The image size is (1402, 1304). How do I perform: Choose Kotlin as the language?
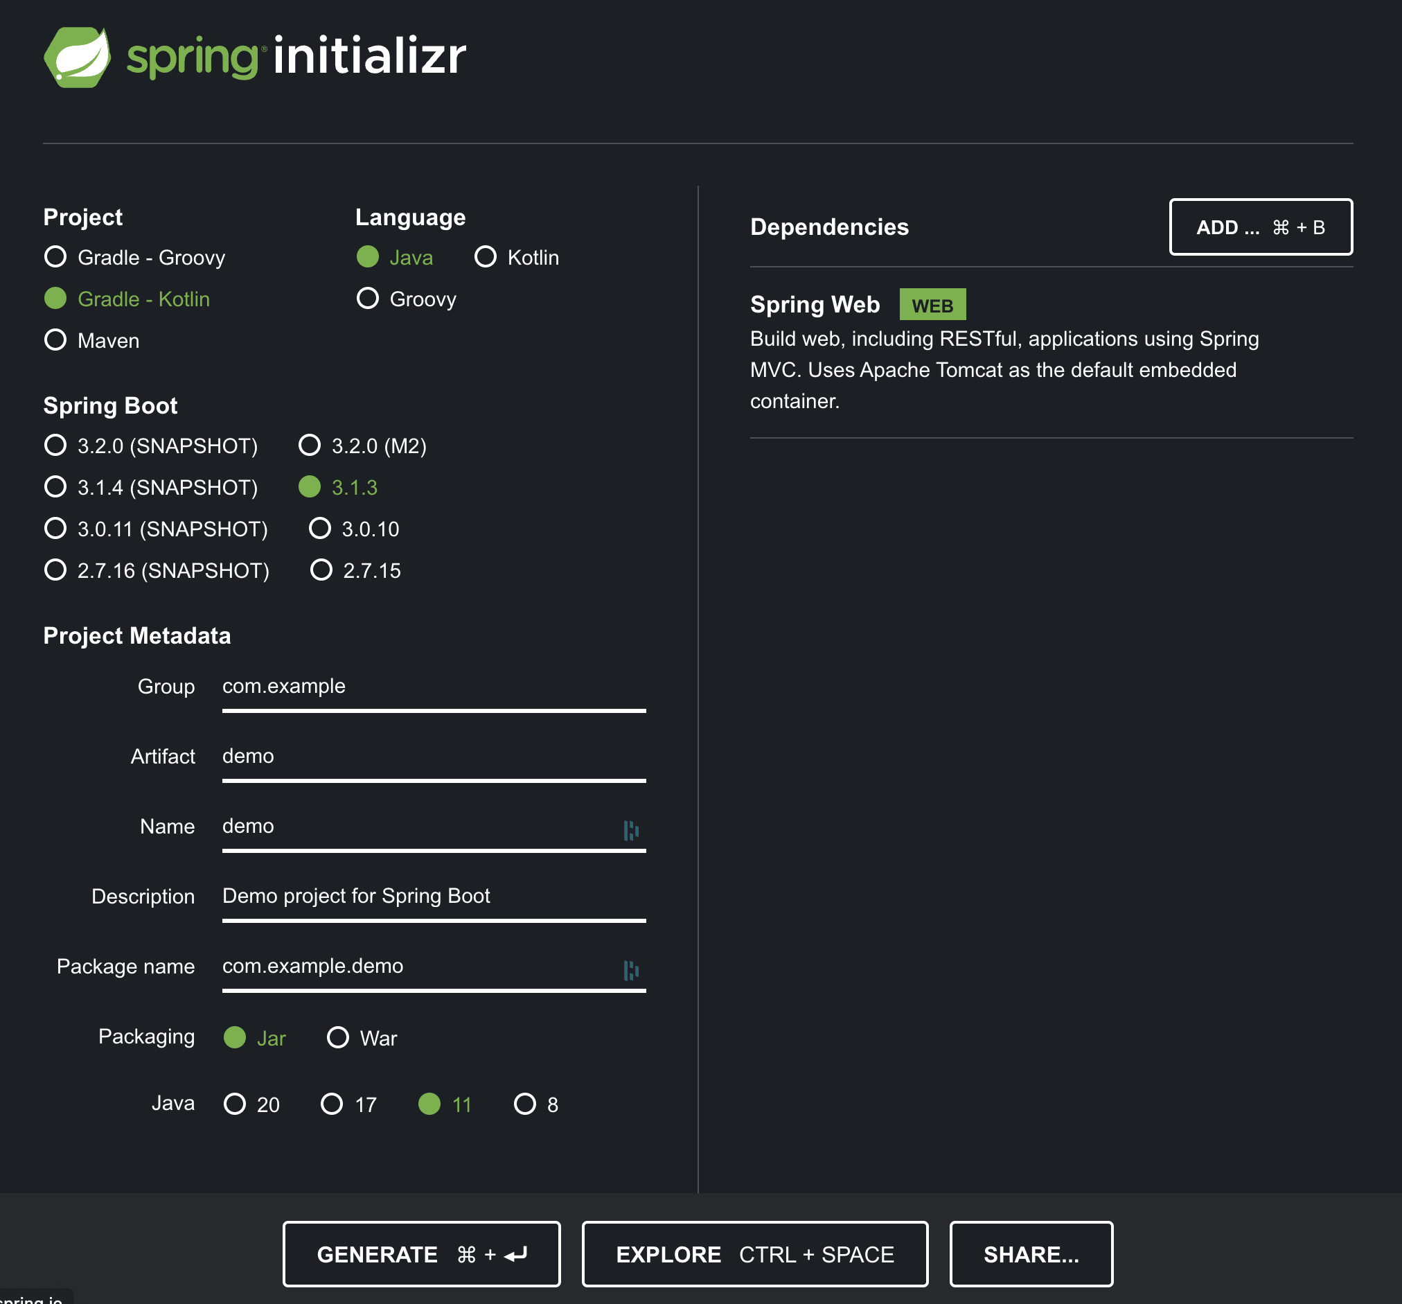[x=516, y=258]
